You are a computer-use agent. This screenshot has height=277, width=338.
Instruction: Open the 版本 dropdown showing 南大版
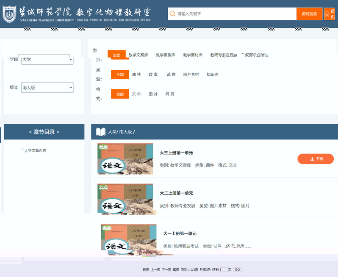[x=47, y=88]
